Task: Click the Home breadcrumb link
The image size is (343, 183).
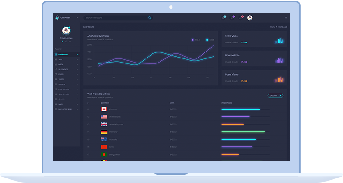Action: [273, 27]
